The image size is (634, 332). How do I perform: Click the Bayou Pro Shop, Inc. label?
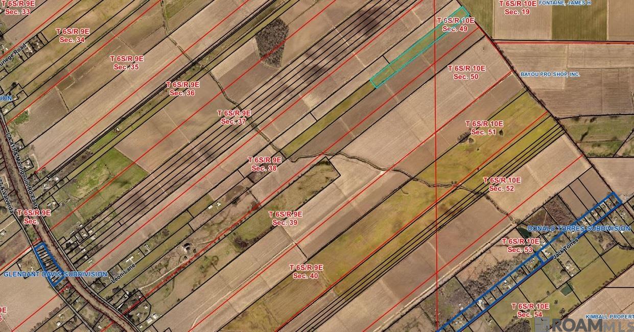[x=550, y=74]
